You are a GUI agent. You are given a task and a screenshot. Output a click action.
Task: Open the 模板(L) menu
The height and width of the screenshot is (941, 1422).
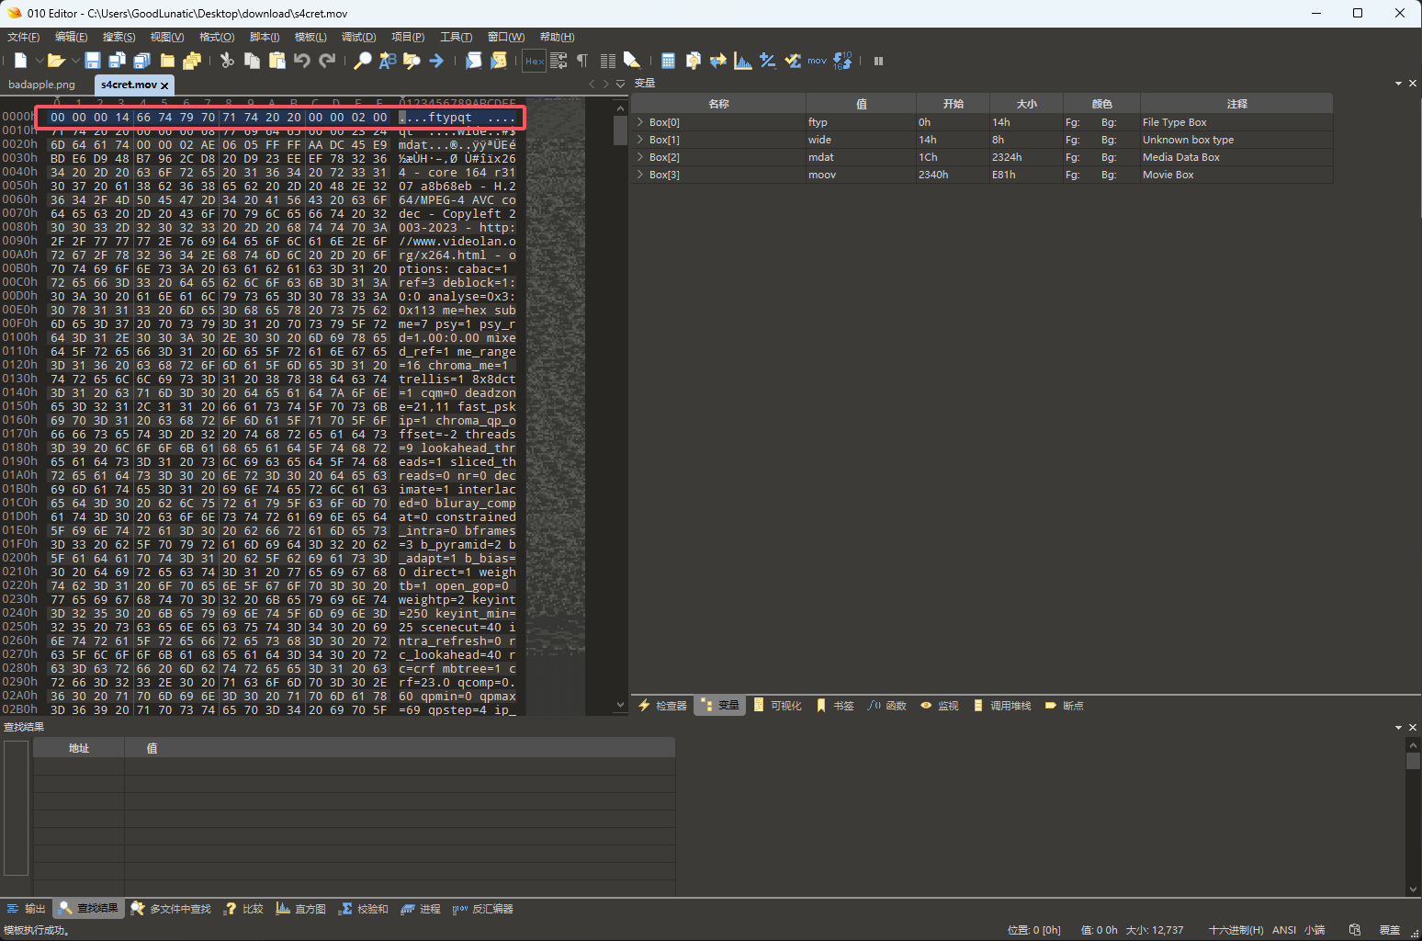pyautogui.click(x=310, y=37)
